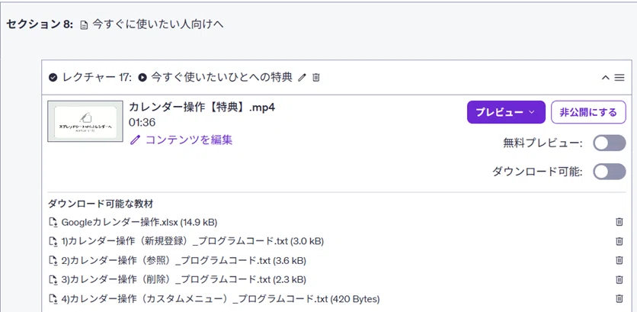Trash 3)カレンダー操作（削除） txt file
Image resolution: width=637 pixels, height=312 pixels.
[x=619, y=279]
